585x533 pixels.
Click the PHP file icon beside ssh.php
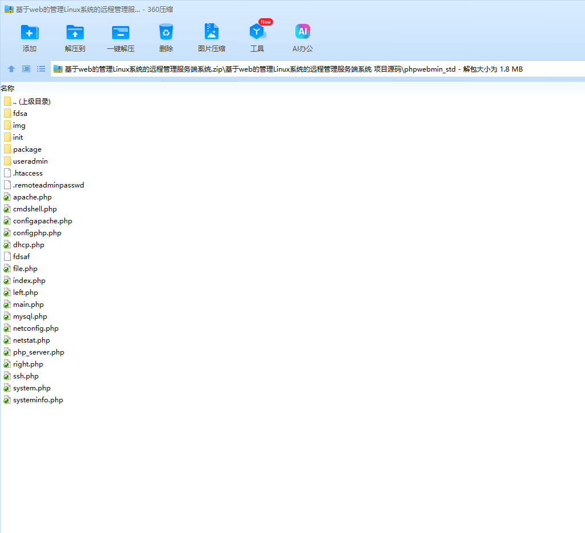(7, 376)
